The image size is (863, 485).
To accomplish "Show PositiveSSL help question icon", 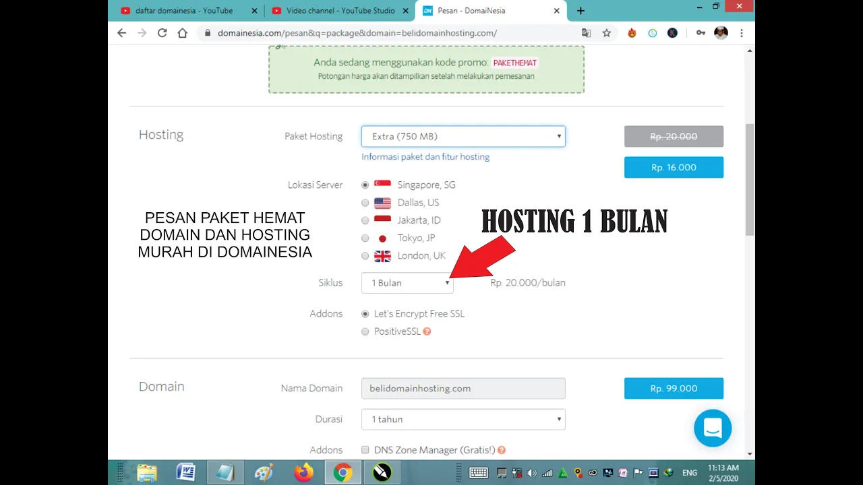I will click(x=427, y=331).
